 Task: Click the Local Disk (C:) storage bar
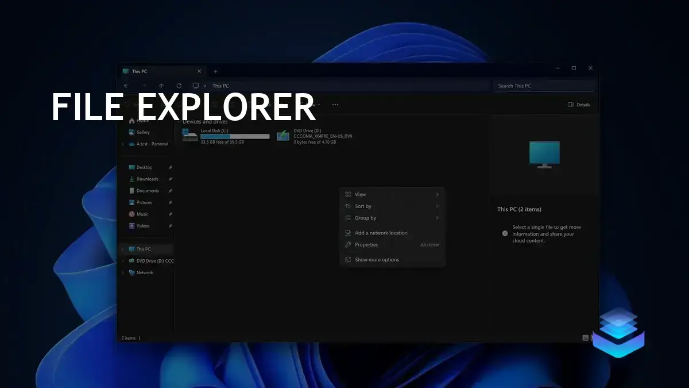[235, 136]
